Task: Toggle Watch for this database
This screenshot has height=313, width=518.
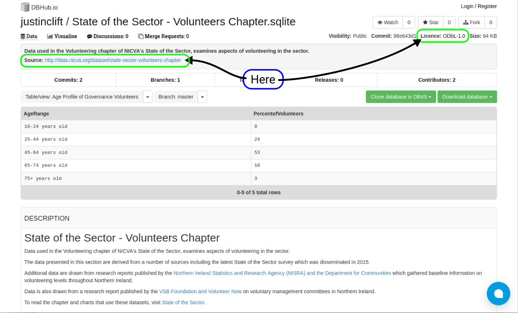Action: coord(388,22)
